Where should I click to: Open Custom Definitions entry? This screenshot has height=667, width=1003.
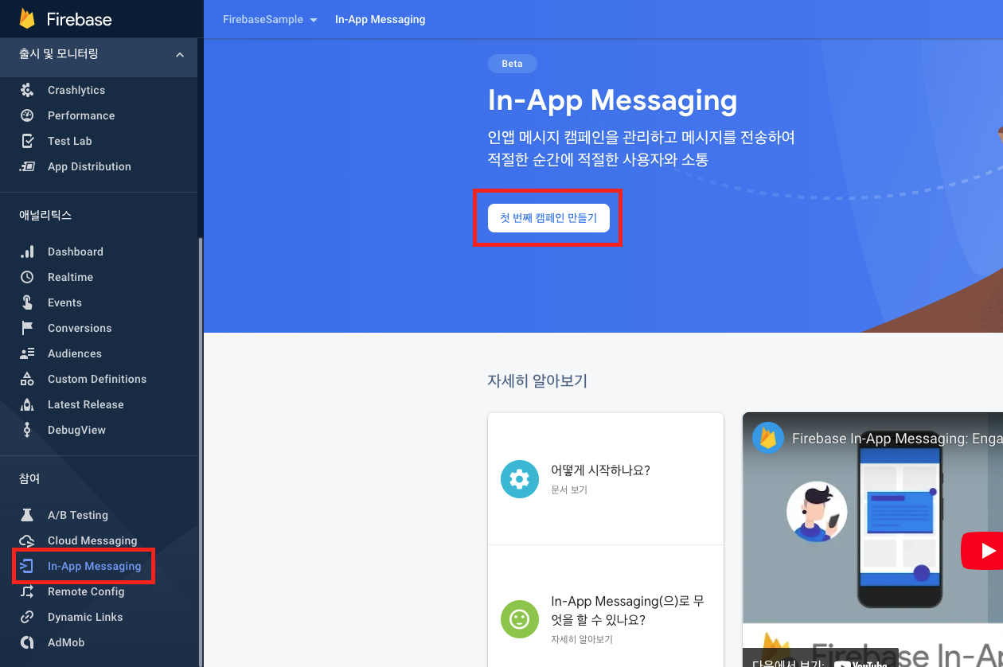(x=97, y=379)
